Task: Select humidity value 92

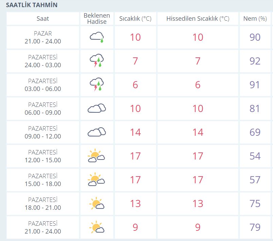Action: point(255,61)
